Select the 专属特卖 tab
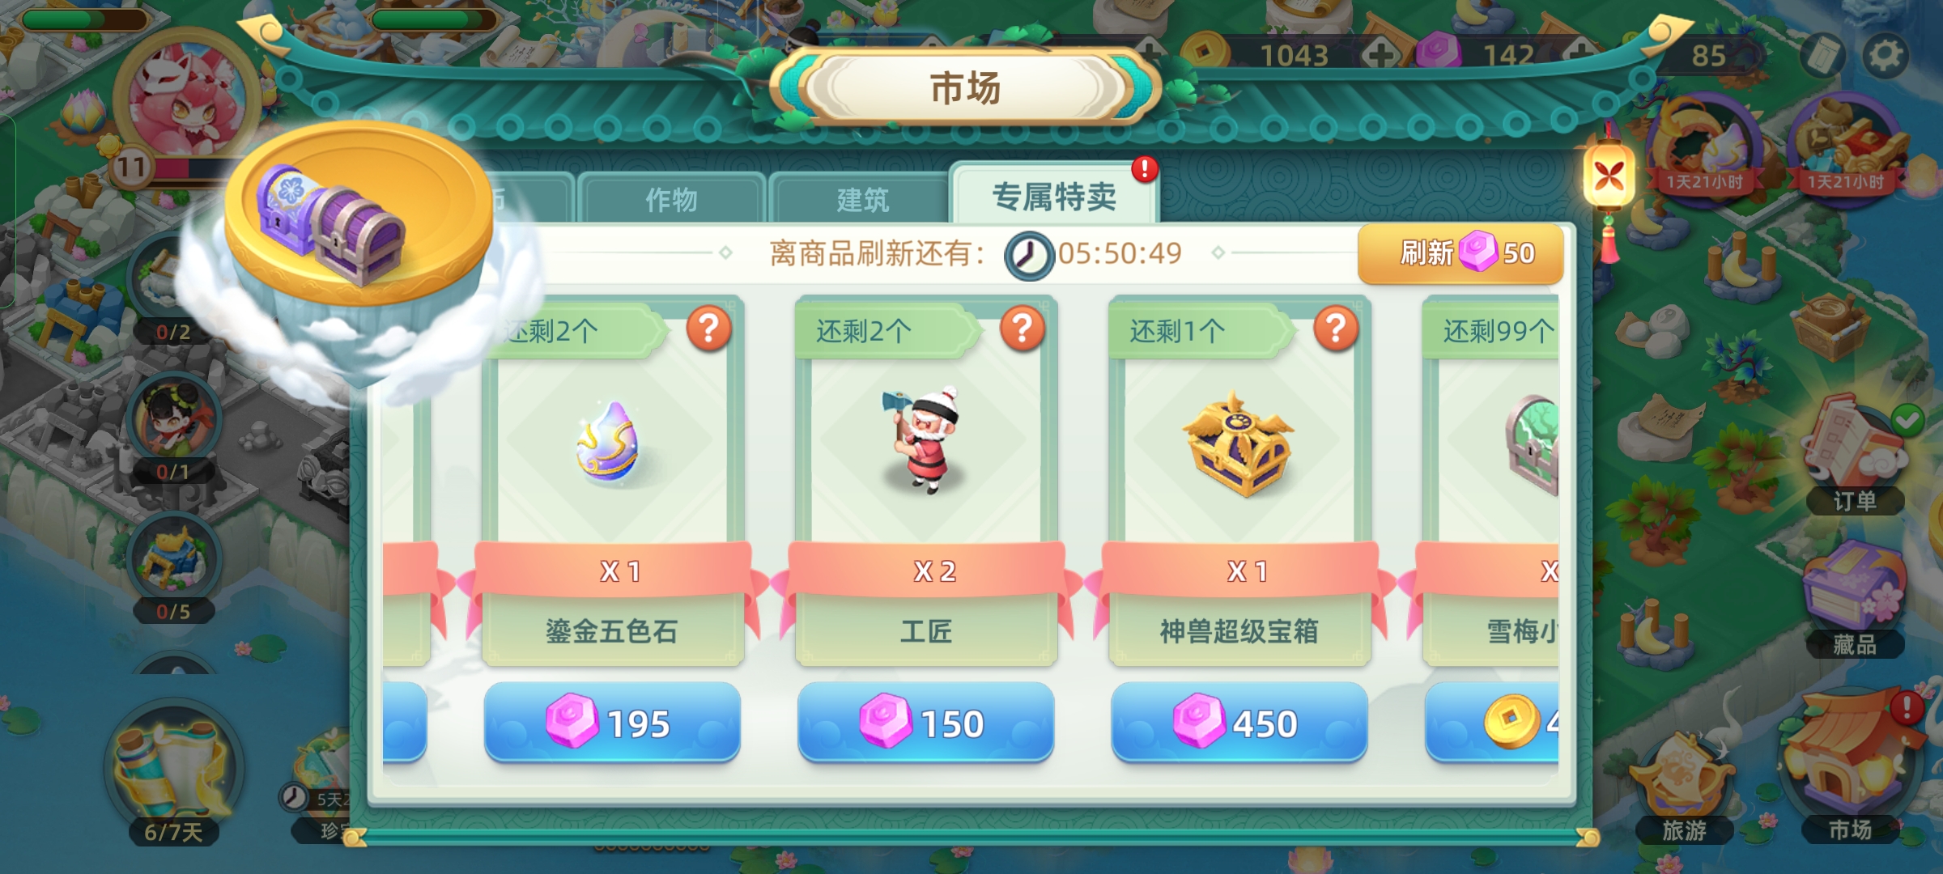 (x=1054, y=196)
